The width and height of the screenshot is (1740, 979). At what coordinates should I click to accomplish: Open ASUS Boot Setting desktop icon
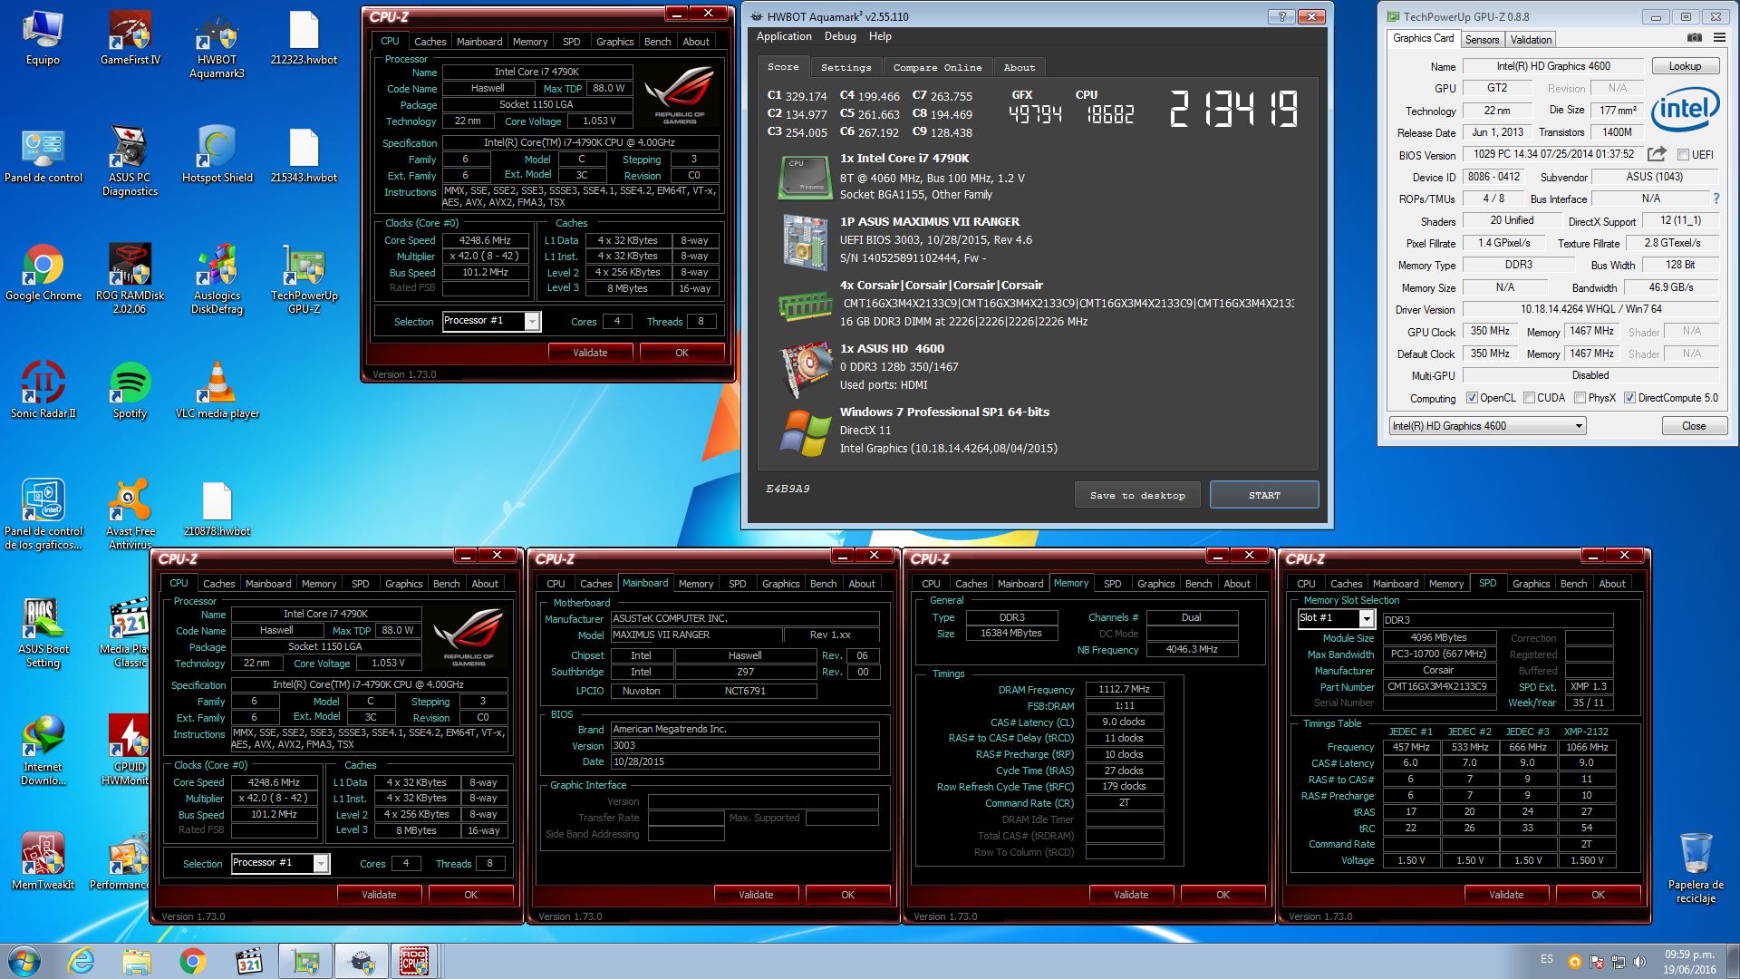click(43, 633)
